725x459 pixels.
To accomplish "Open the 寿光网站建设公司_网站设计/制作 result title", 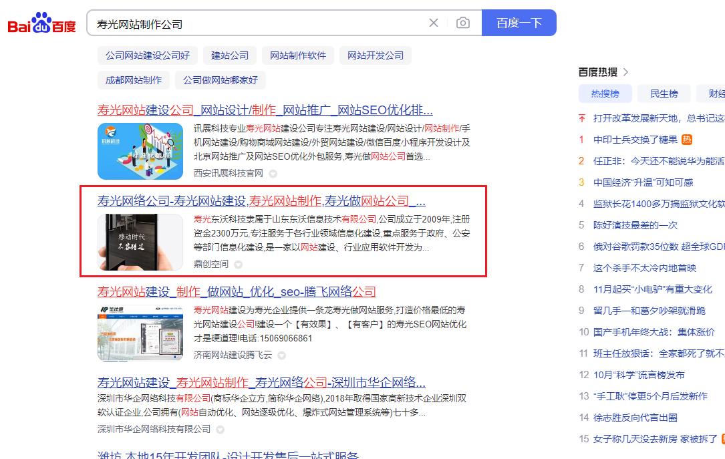I will coord(265,110).
